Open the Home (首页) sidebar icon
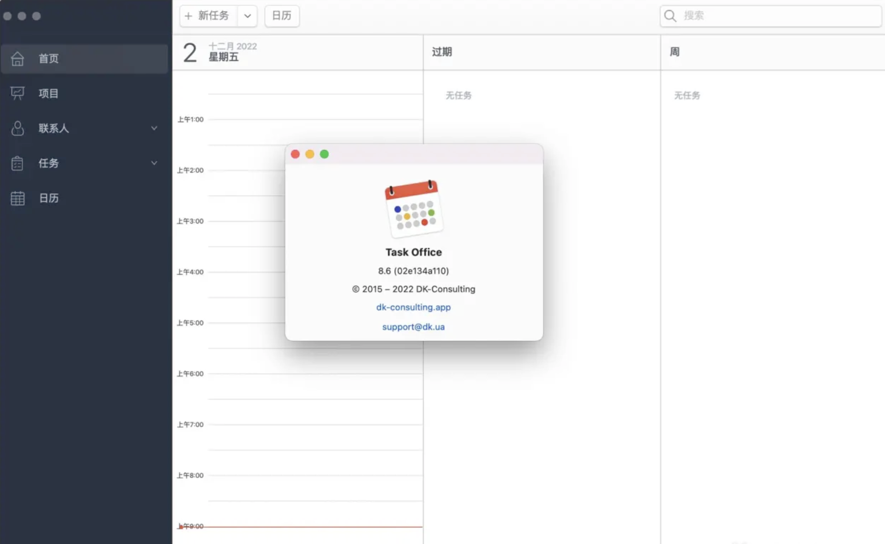885x544 pixels. 17,59
